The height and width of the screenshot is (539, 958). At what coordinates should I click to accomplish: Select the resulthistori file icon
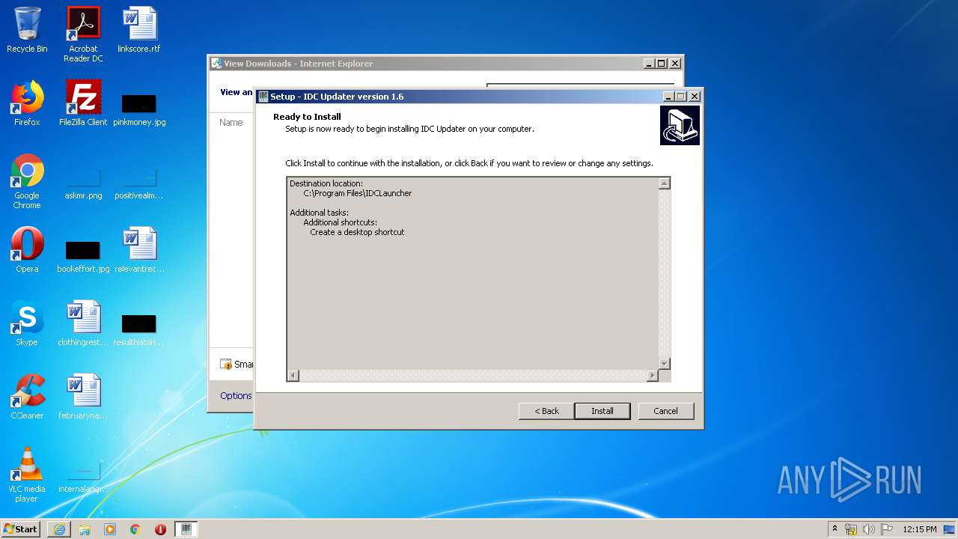pyautogui.click(x=139, y=329)
